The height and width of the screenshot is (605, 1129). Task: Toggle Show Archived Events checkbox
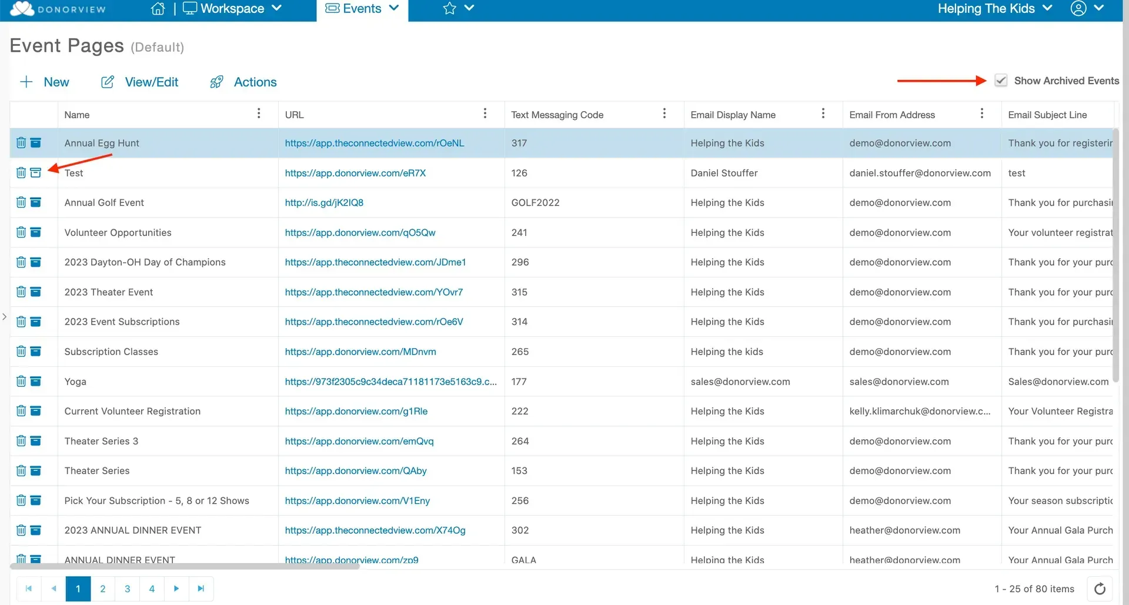1001,81
